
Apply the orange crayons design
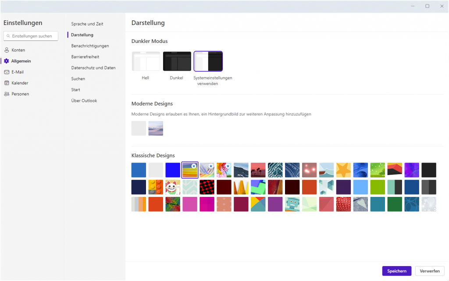[x=241, y=187]
